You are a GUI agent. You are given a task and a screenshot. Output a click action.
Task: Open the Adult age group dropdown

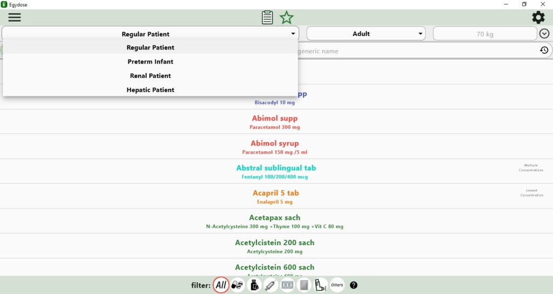click(366, 34)
